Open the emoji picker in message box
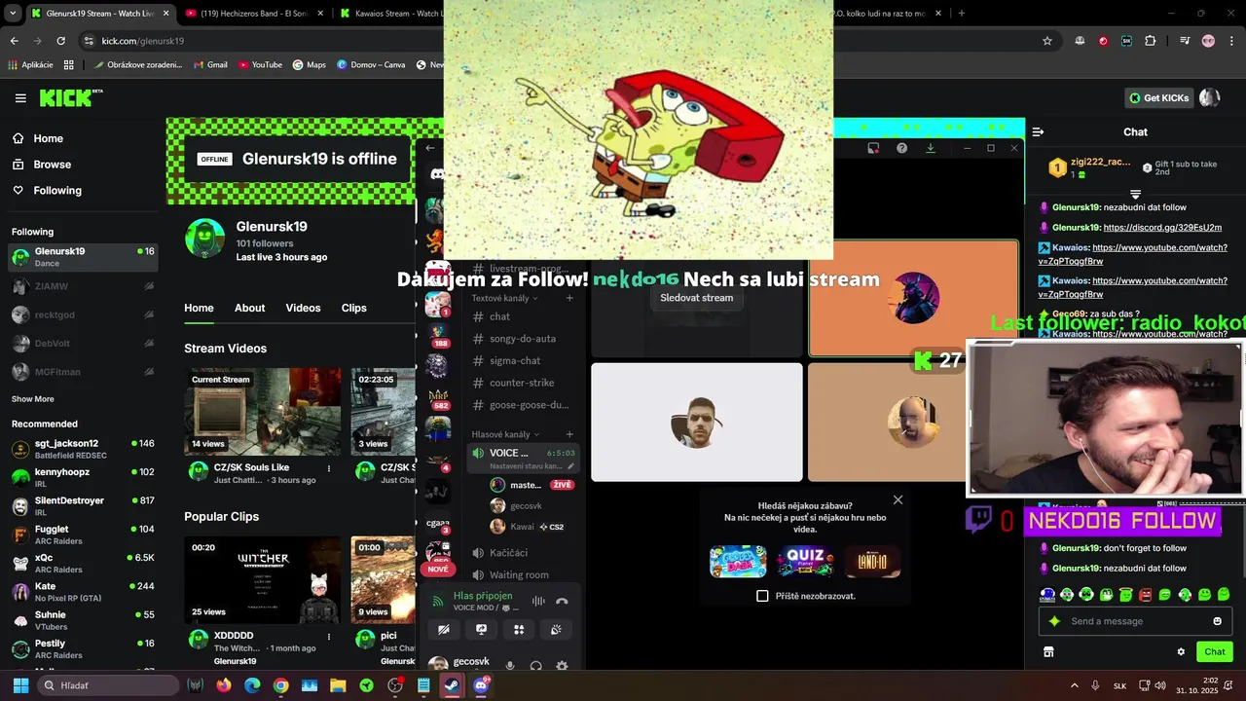 coord(1217,621)
